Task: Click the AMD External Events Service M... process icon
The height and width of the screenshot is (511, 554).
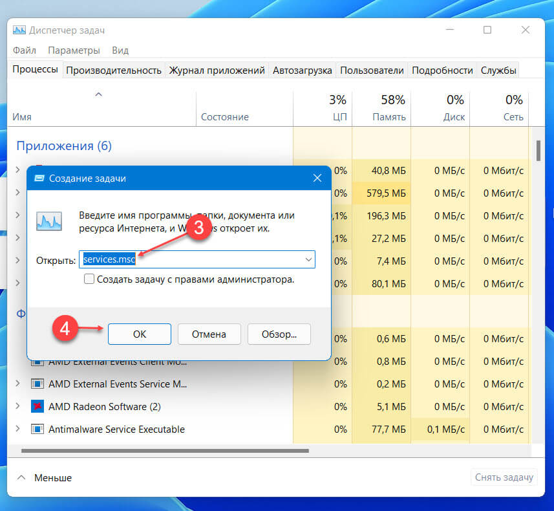Action: coord(37,384)
